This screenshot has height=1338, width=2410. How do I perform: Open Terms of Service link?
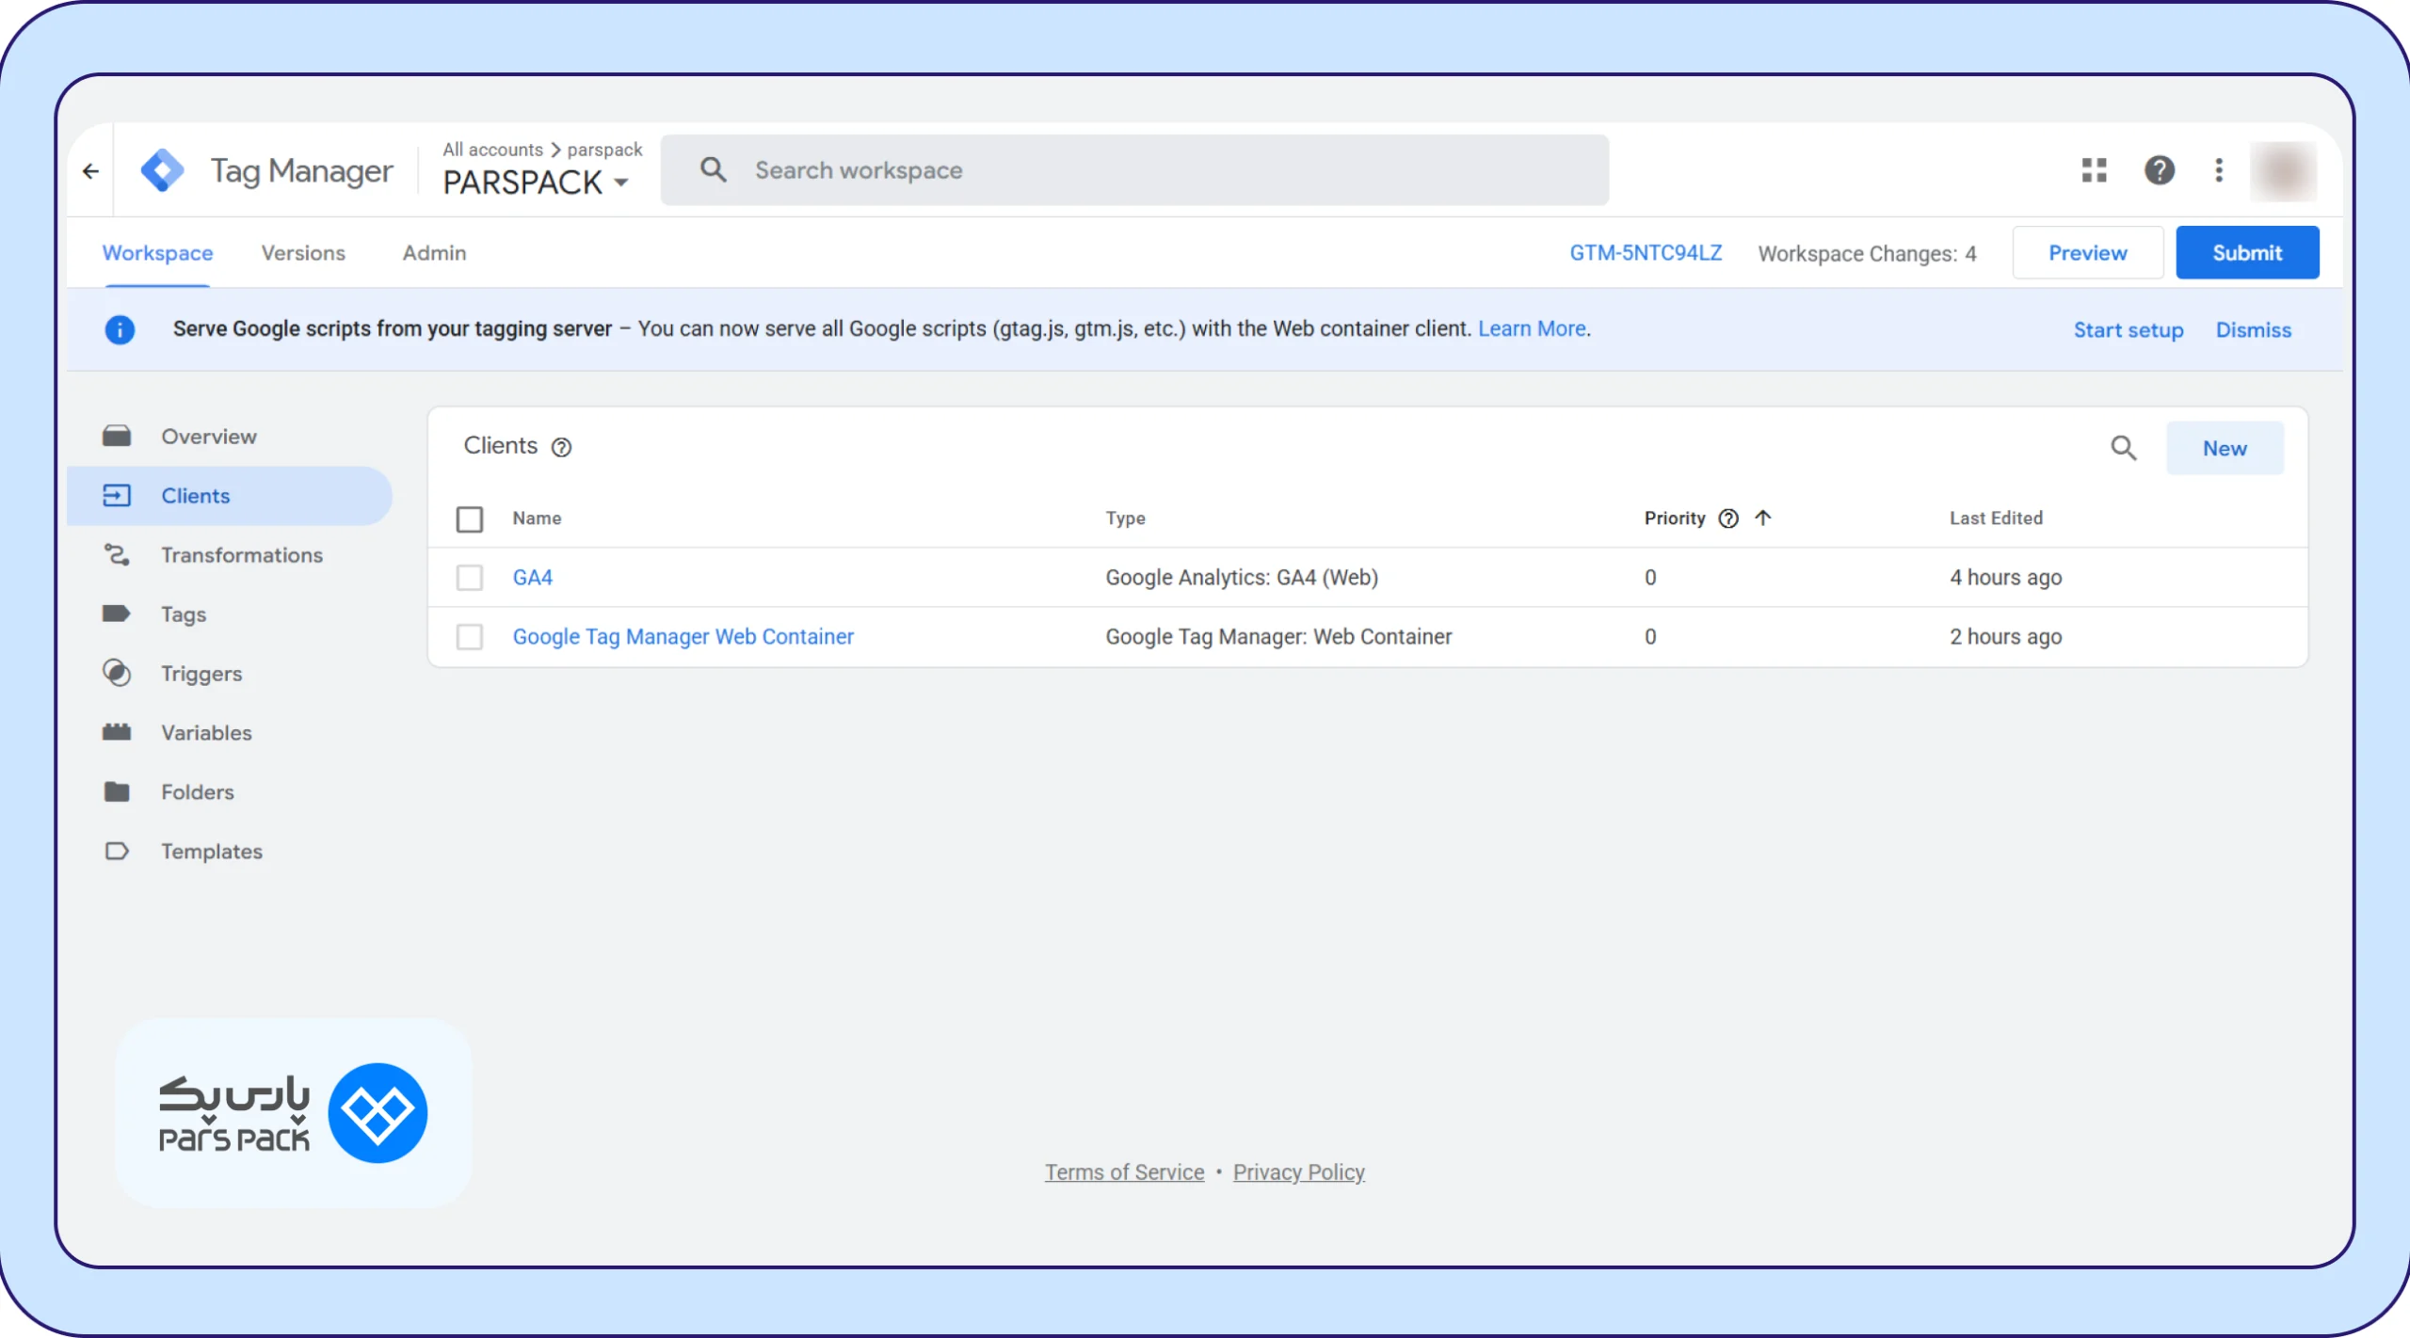(x=1124, y=1172)
